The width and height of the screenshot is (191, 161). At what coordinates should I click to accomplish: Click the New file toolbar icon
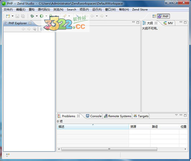pos(8,16)
